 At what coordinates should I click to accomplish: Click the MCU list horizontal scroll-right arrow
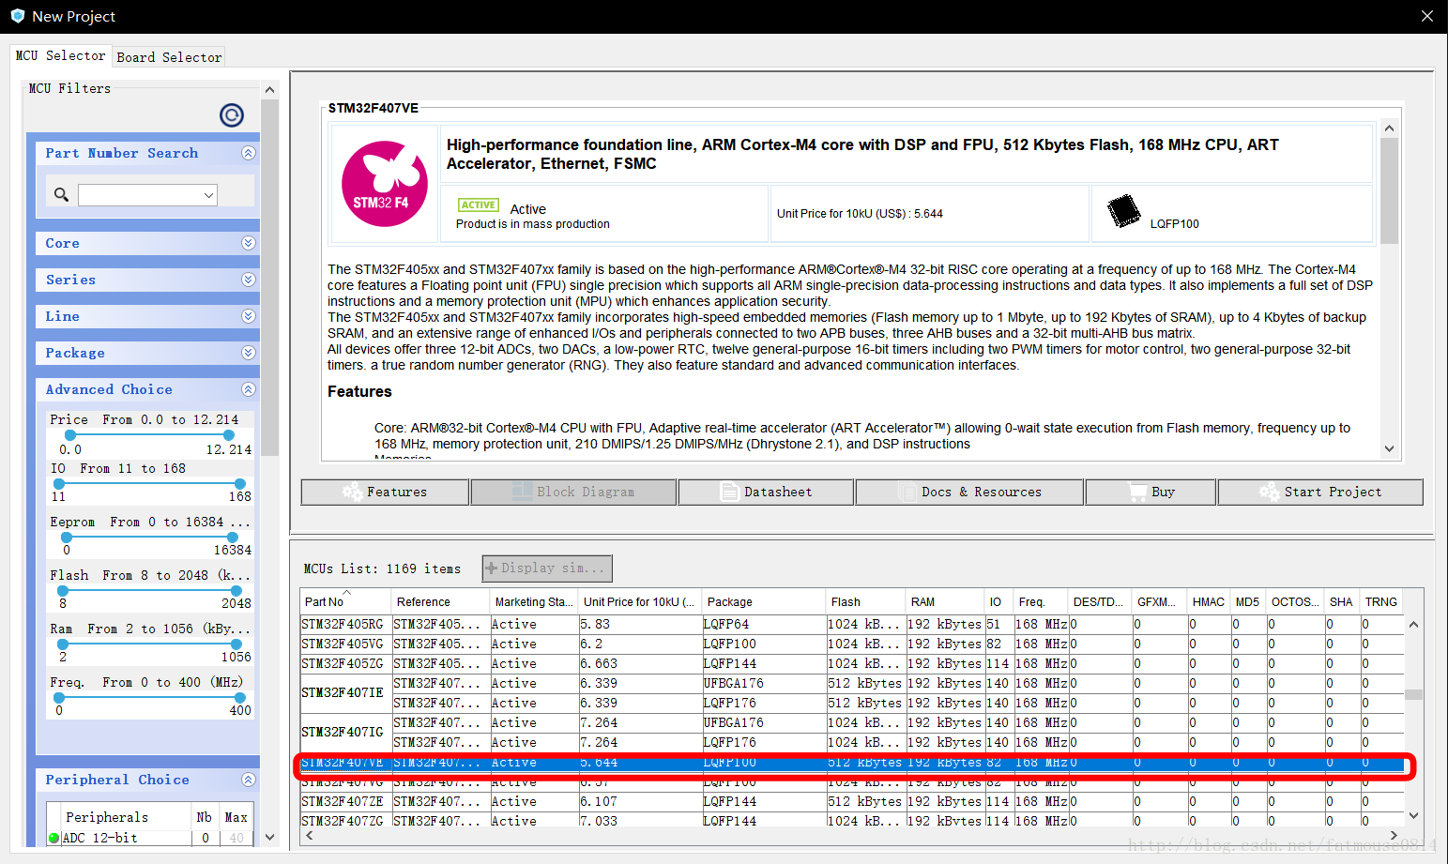tap(1394, 835)
